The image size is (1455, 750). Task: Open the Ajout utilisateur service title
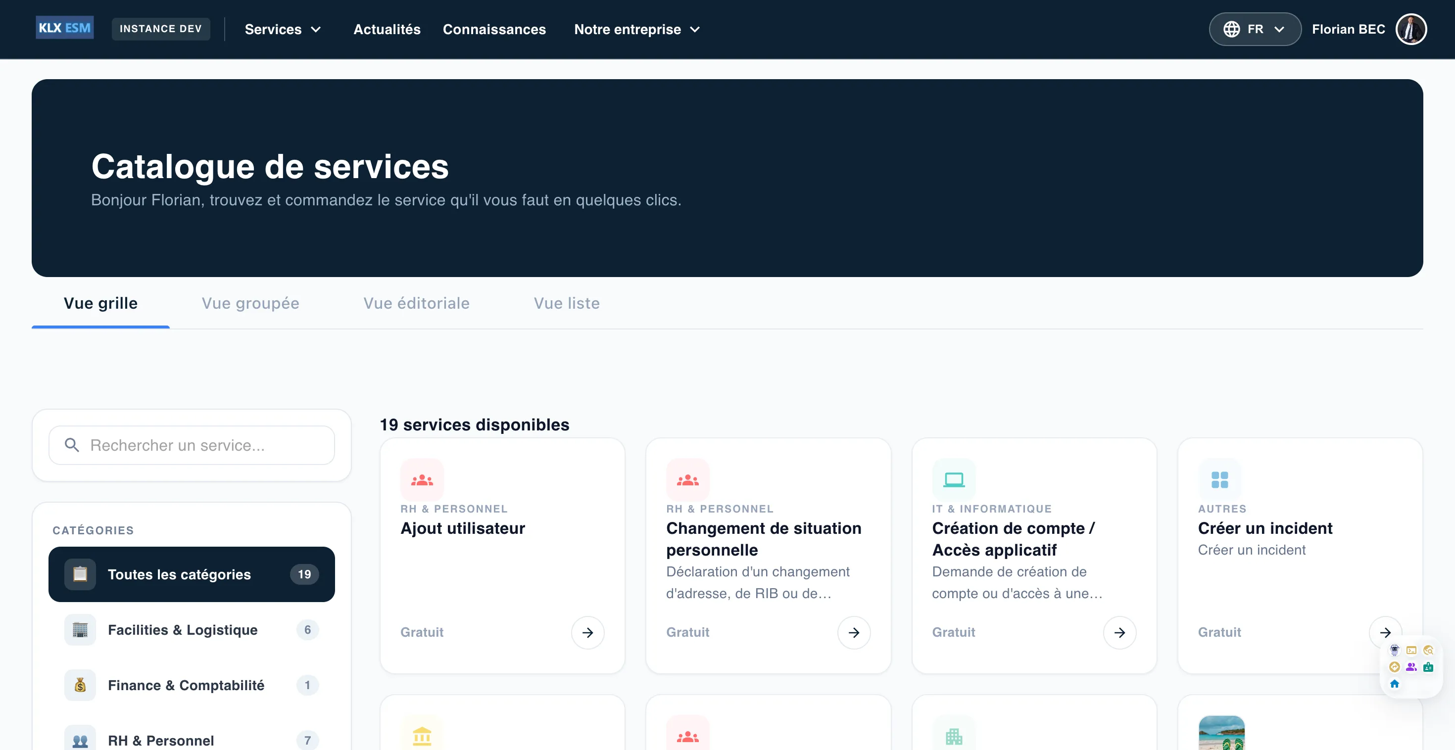[463, 528]
